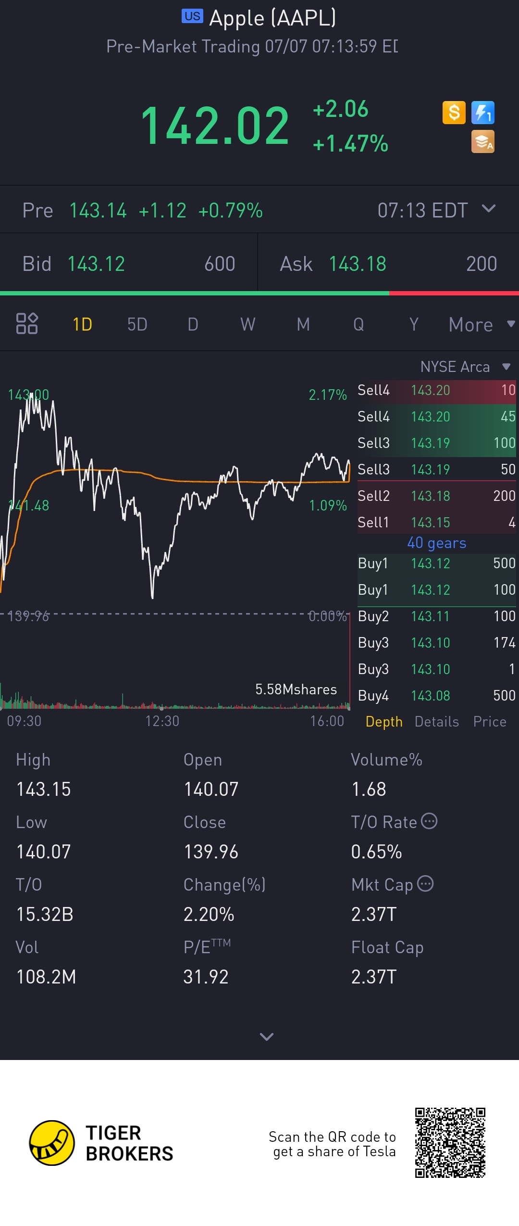Open the chart layout grid icon
Viewport: 519px width, 1226px height.
[27, 323]
